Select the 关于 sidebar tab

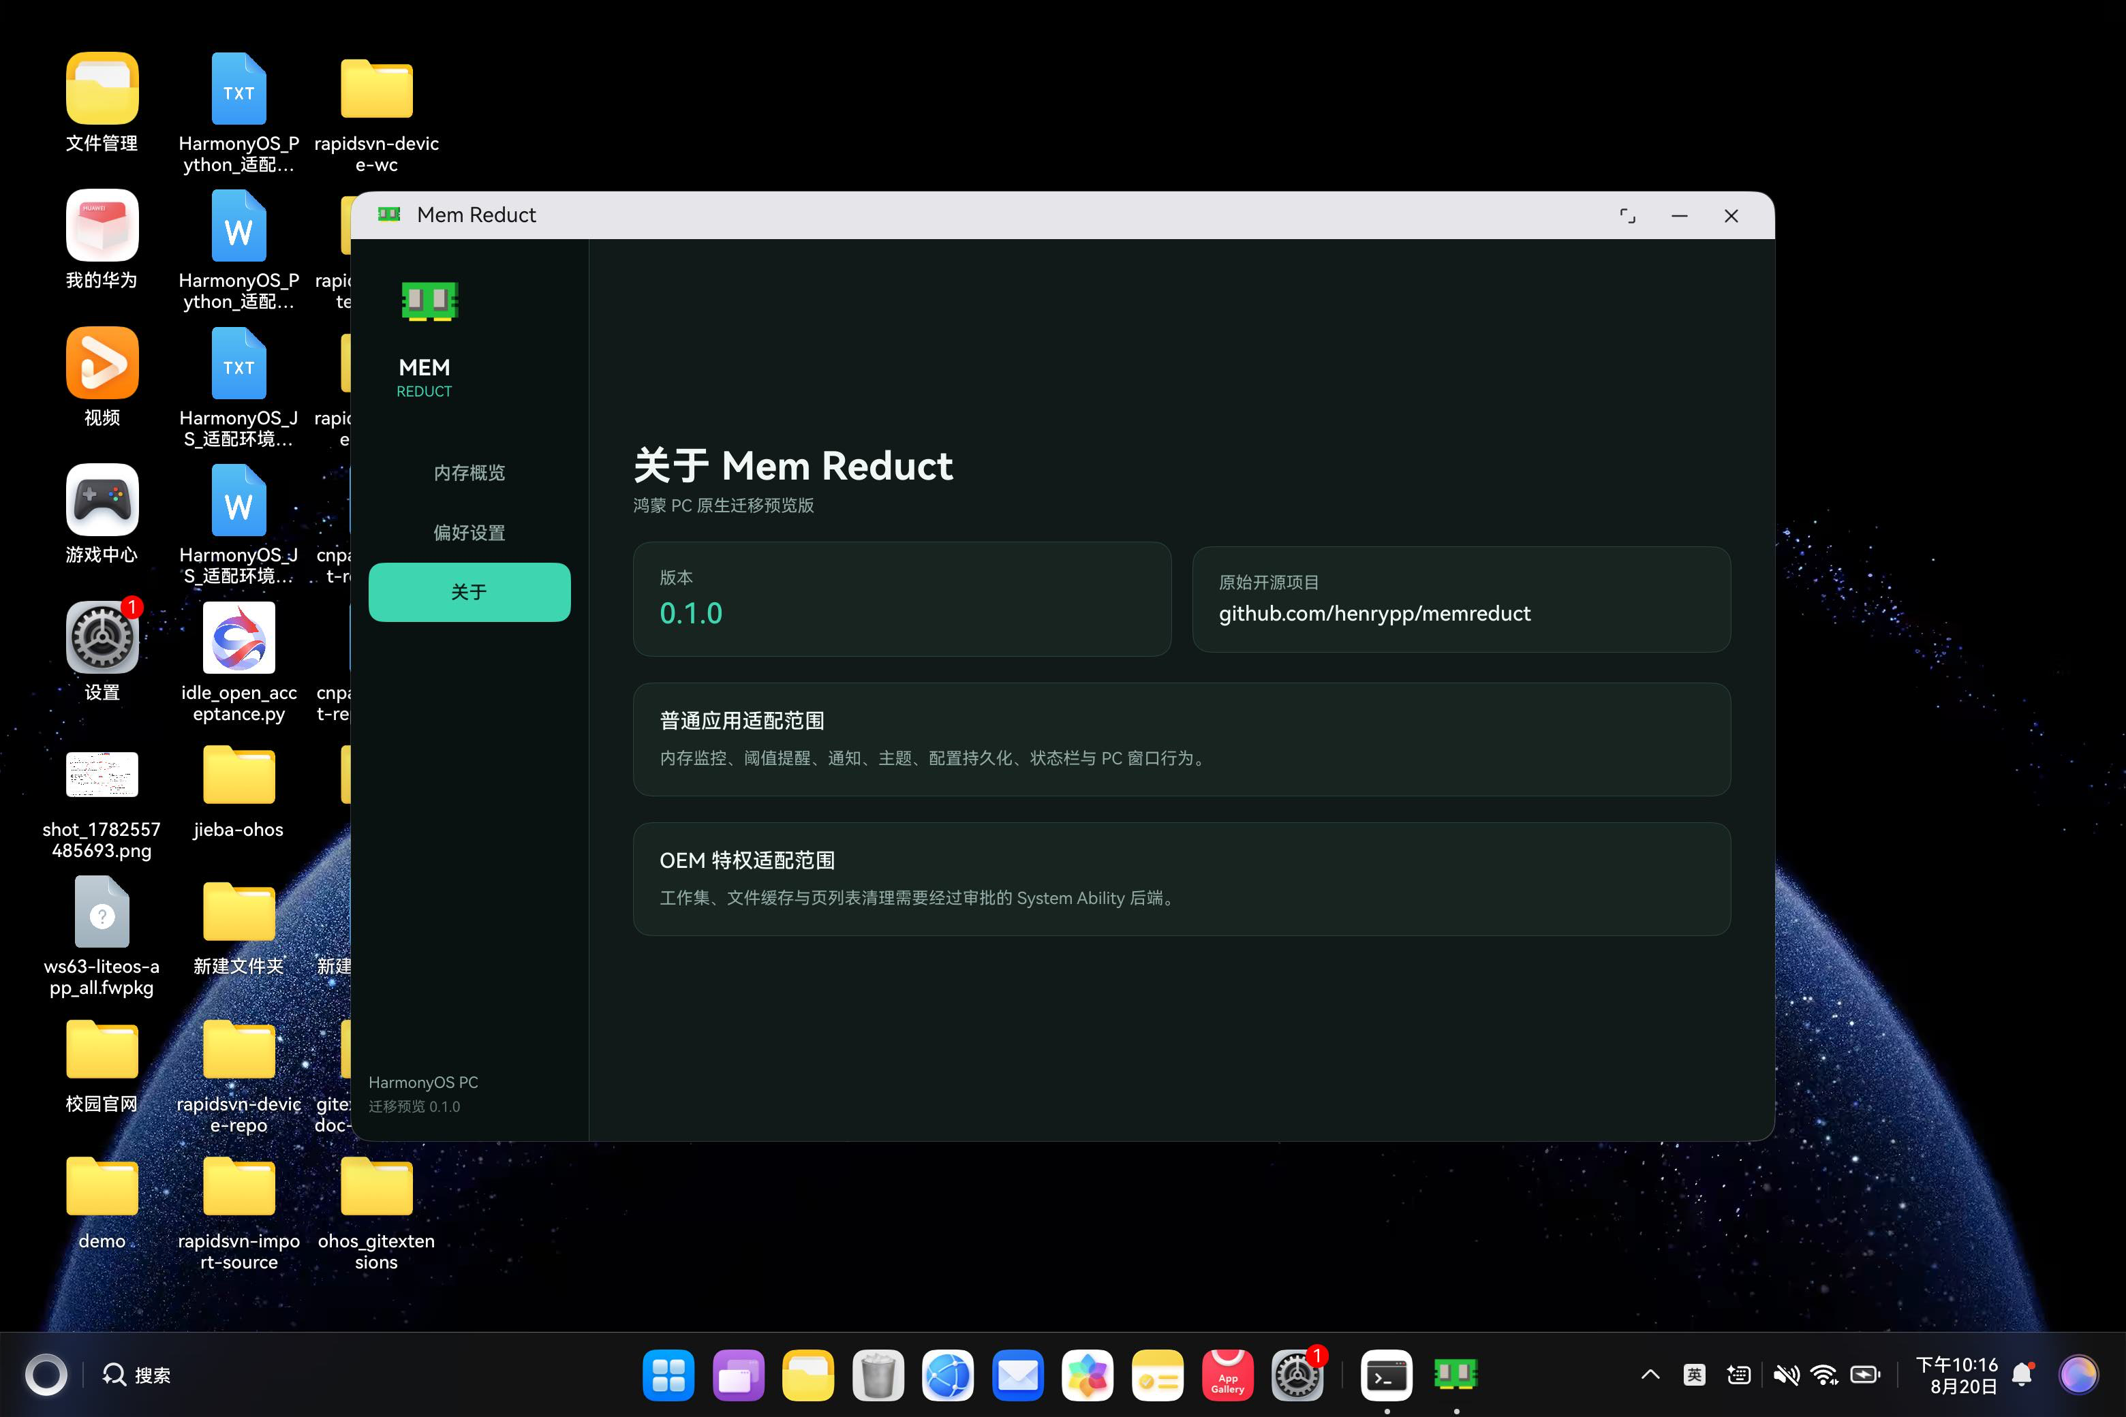pyautogui.click(x=469, y=592)
